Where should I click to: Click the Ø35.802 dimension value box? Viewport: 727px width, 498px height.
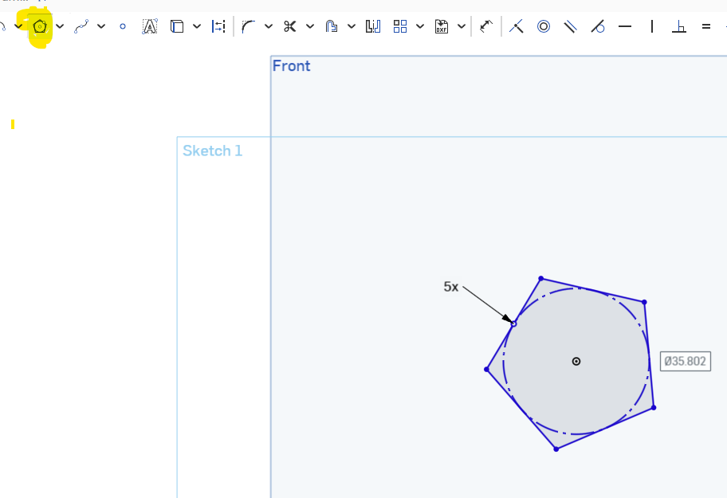point(685,361)
